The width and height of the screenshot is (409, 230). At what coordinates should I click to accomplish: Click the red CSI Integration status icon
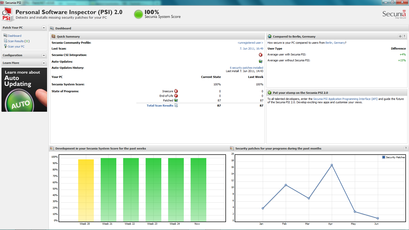pyautogui.click(x=260, y=55)
